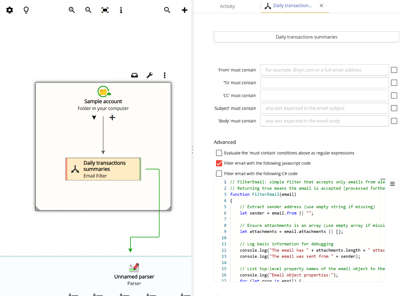Zoom in on the flow canvas

[x=72, y=10]
